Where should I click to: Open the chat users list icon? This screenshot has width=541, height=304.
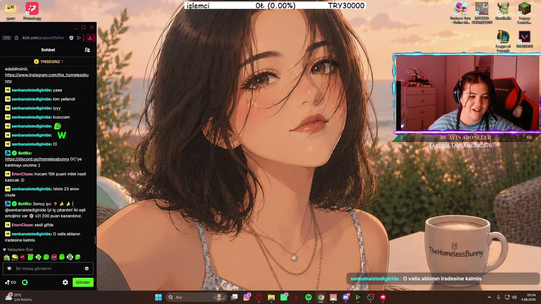(87, 50)
